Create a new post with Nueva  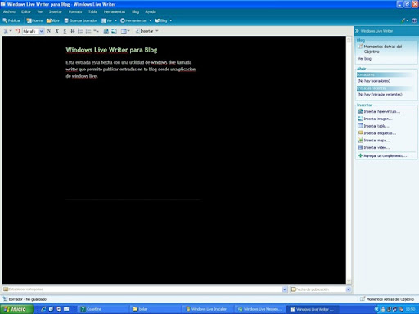(34, 20)
